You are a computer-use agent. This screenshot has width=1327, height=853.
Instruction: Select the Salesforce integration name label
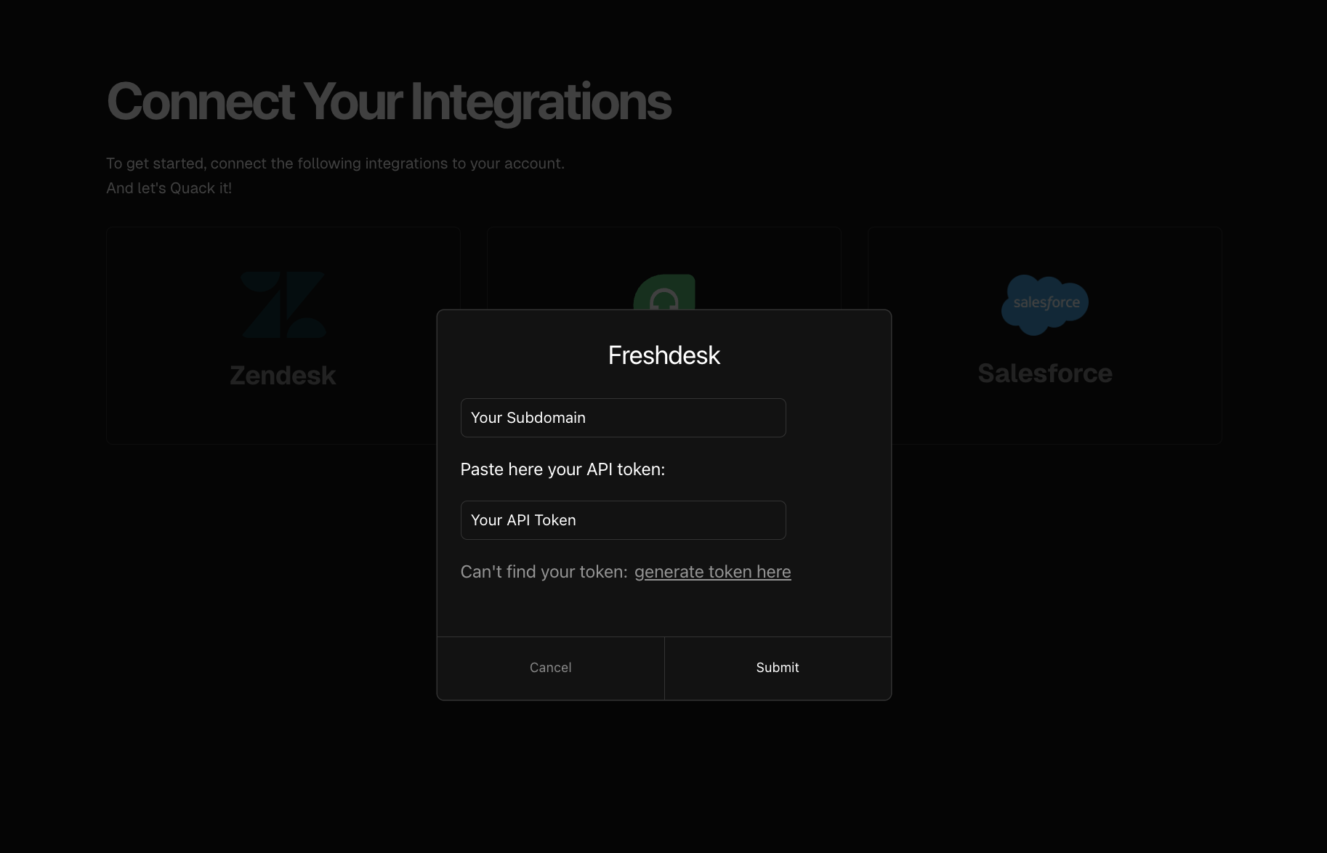[1044, 373]
